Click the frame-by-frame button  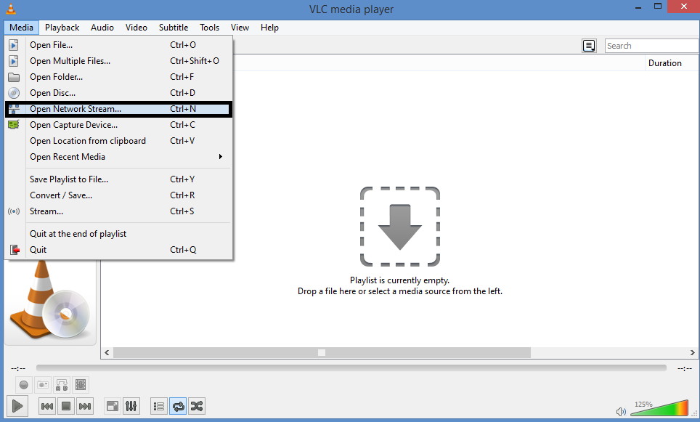pos(81,384)
